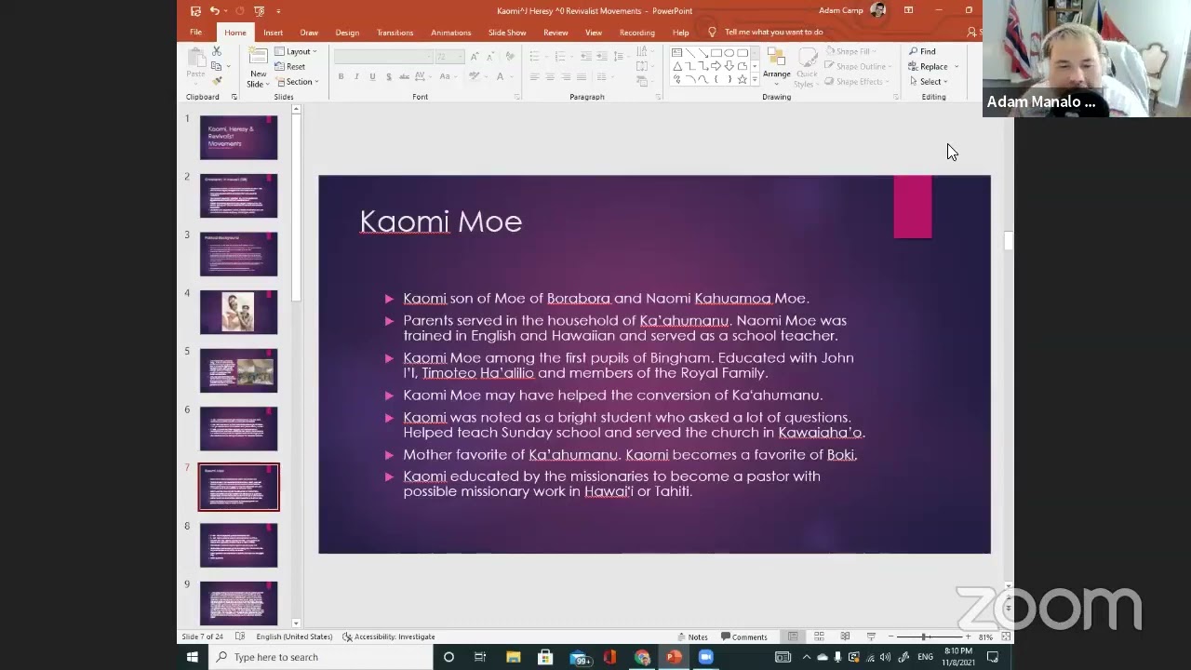The image size is (1191, 670).
Task: Toggle Underline formatting
Action: pyautogui.click(x=372, y=76)
